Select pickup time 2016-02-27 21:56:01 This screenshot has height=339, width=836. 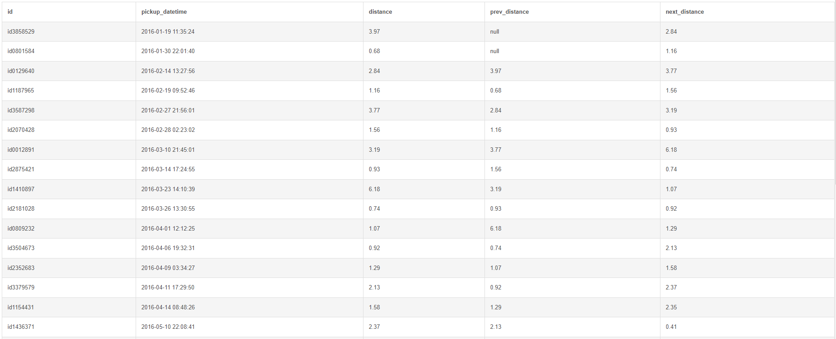click(x=168, y=111)
